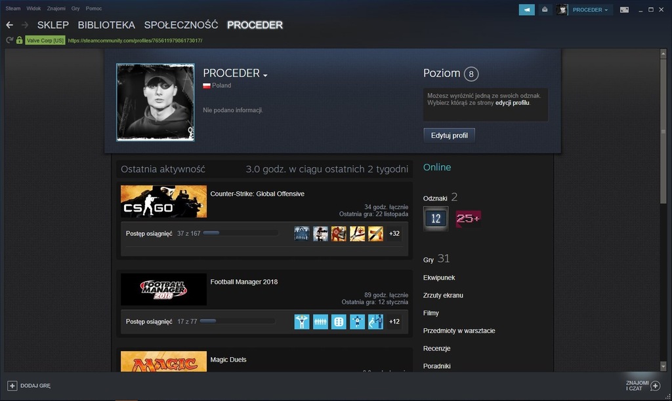Open fifth Football Manager achievement icon
The image size is (672, 401).
point(375,322)
